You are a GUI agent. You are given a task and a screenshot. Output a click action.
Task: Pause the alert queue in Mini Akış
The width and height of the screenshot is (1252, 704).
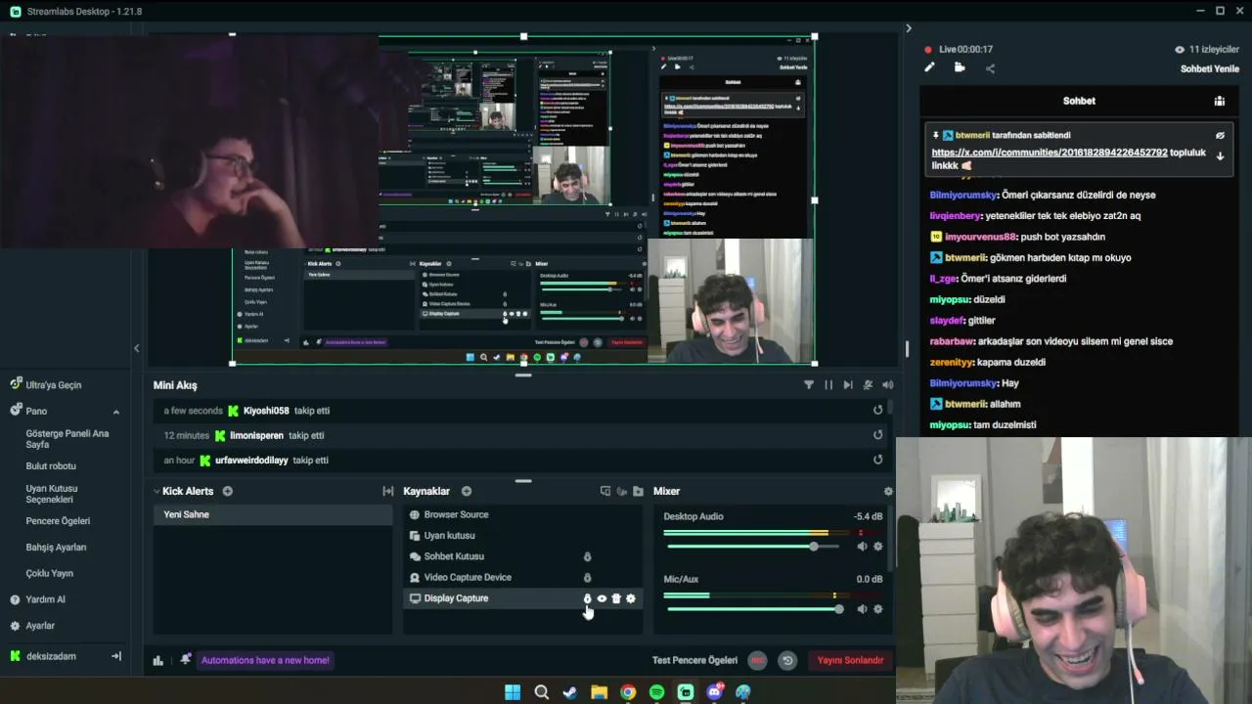click(x=828, y=385)
